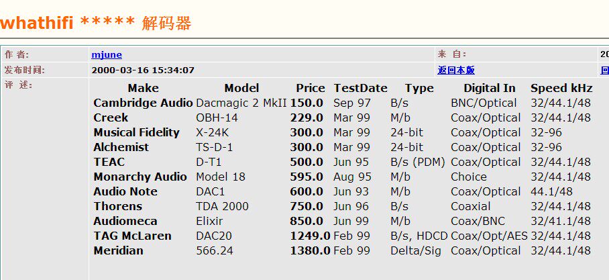Screen dimensions: 609x280
Task: Click the 595.0 price value
Action: 307,177
